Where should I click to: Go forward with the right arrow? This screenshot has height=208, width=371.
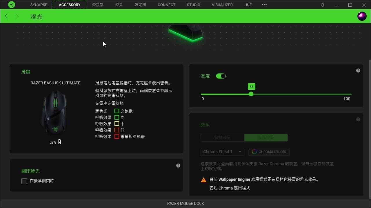pos(17,16)
